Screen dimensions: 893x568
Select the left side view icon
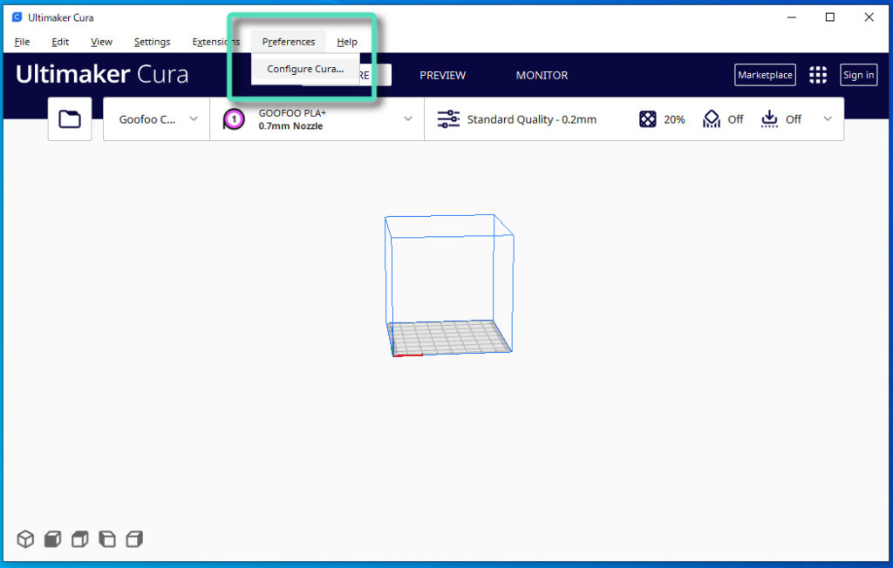(x=107, y=538)
